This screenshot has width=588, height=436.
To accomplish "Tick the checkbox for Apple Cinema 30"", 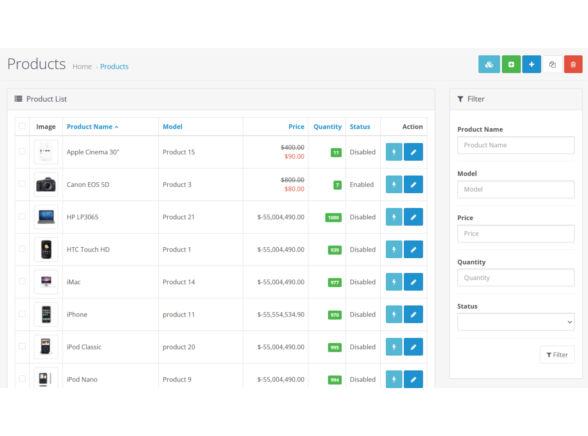I will coord(22,151).
